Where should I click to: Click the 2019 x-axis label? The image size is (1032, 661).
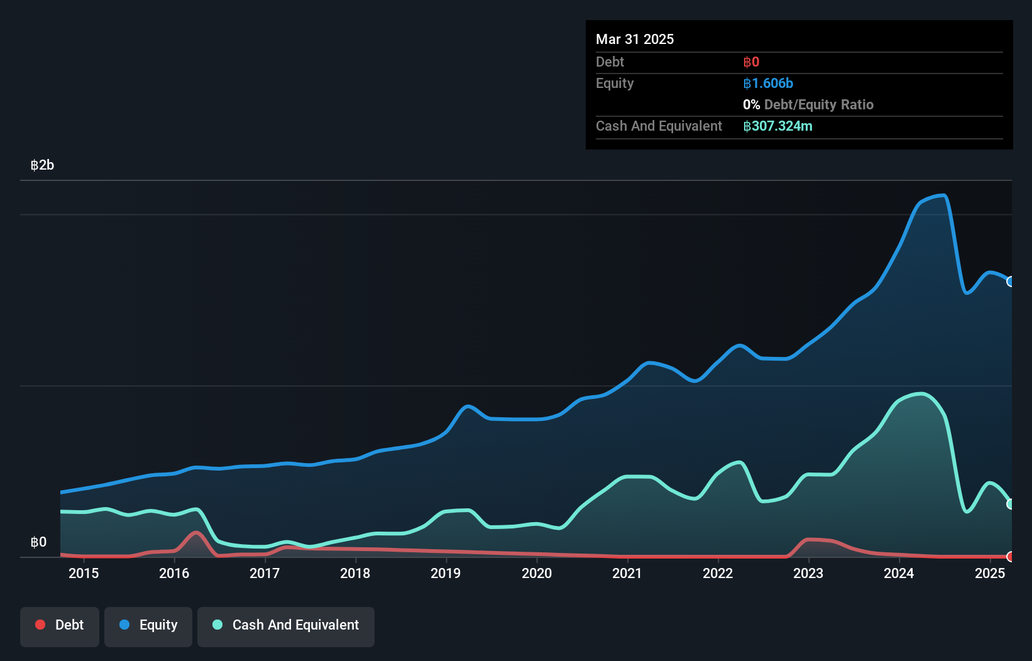coord(446,573)
